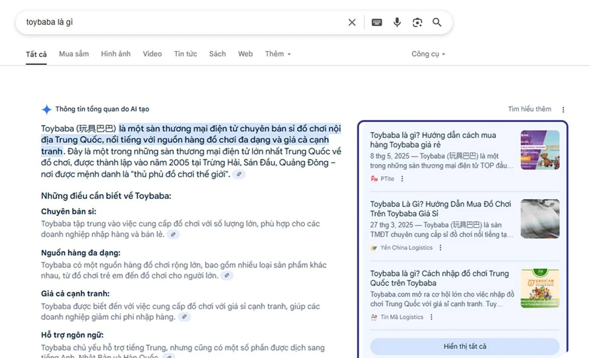Click the source name "PTite"
This screenshot has height=358, width=590.
click(x=387, y=178)
